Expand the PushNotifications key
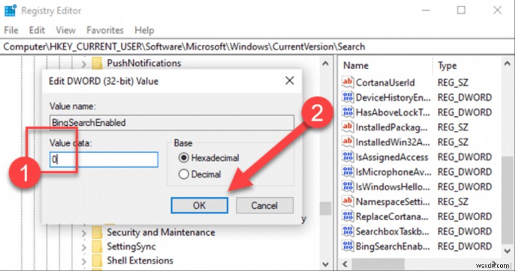This screenshot has height=271, width=515. click(84, 64)
